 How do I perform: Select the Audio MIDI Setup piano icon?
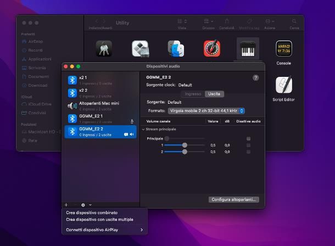[x=248, y=49]
